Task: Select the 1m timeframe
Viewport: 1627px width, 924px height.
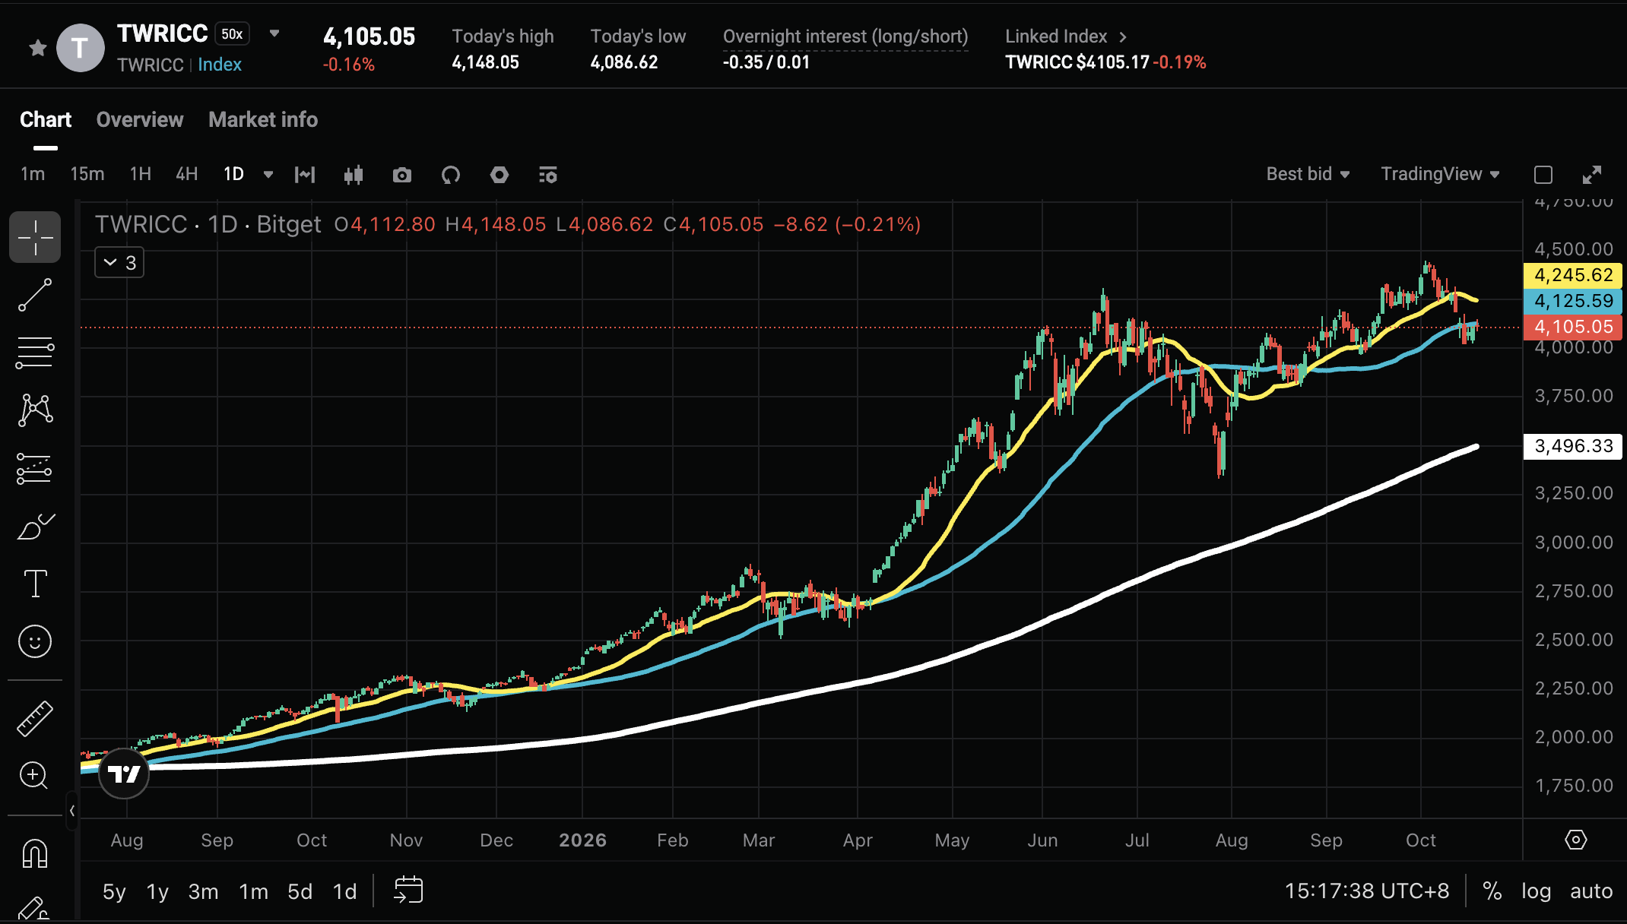Action: [x=33, y=174]
